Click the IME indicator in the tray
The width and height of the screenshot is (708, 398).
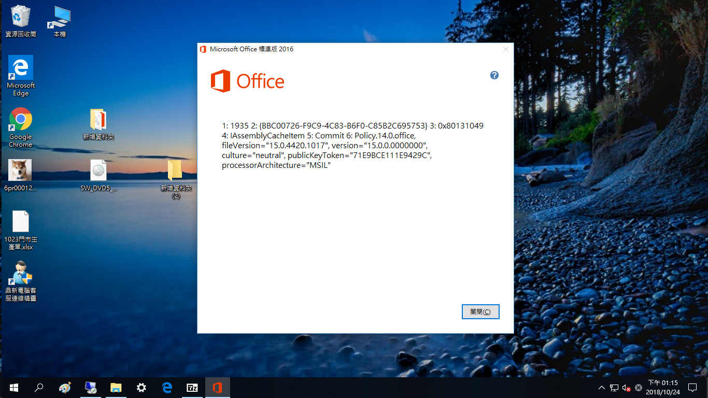point(639,388)
